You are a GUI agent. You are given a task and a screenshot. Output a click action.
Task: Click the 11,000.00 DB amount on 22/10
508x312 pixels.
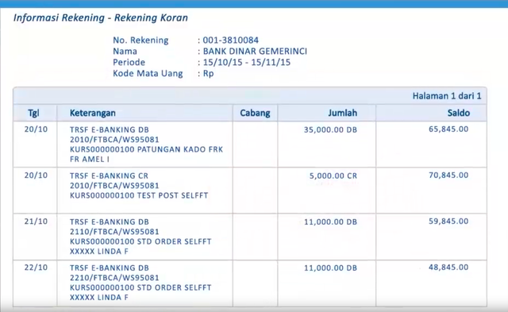click(x=330, y=268)
